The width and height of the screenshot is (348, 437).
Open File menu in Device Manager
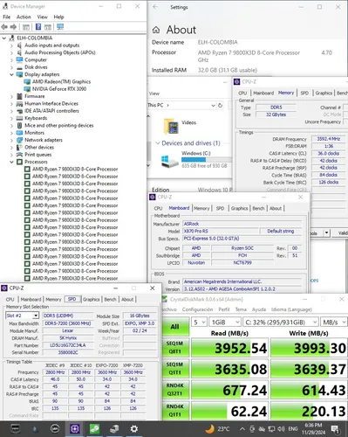6,17
